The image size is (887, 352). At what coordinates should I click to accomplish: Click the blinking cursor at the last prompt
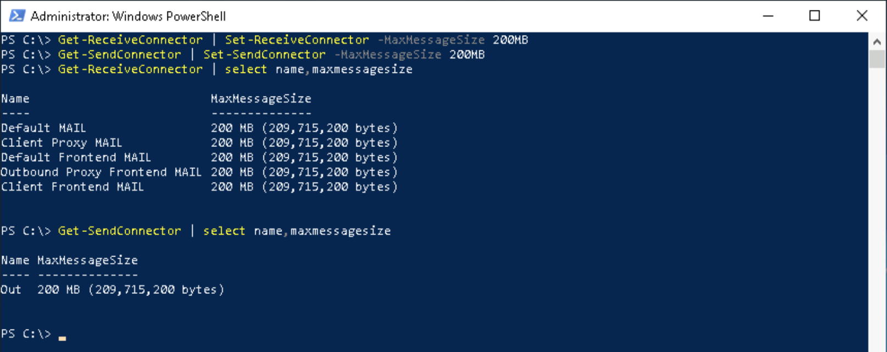tap(63, 338)
